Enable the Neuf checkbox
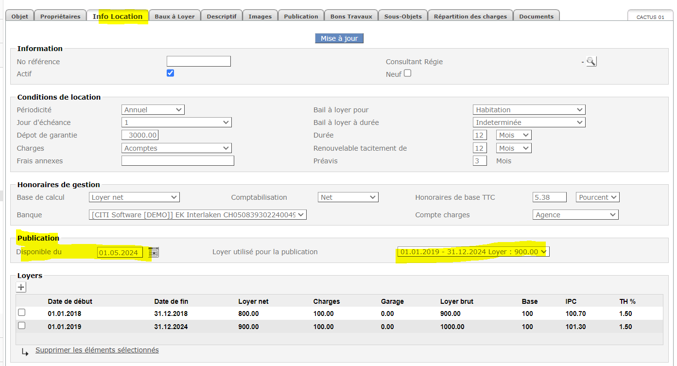 [407, 73]
